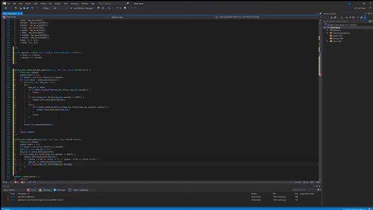Click the editor vertical scrollbar

point(320,100)
